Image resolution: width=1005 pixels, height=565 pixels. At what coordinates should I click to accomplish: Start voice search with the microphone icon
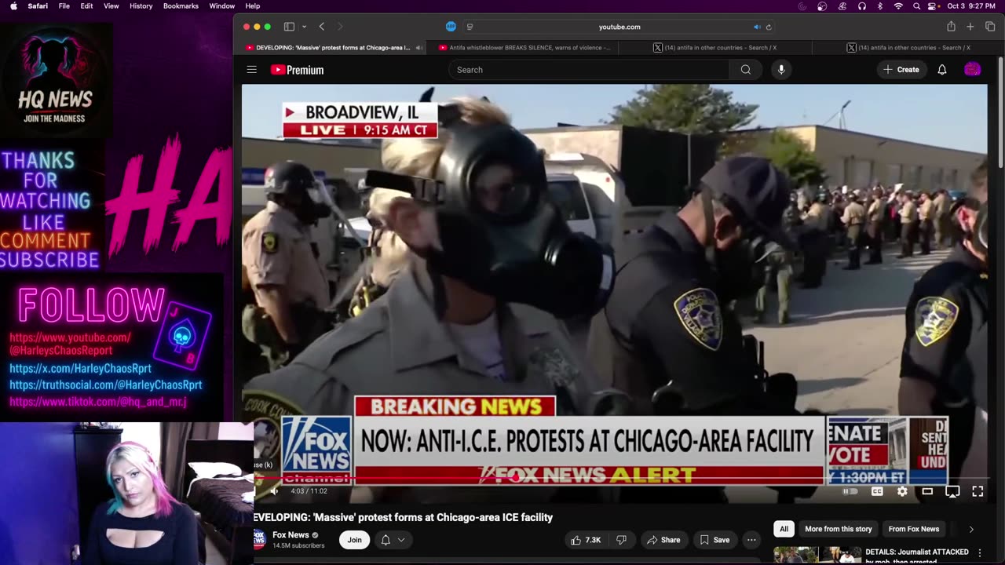[x=780, y=70]
